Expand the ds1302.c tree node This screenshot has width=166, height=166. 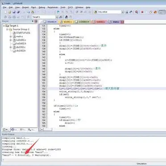11,47
